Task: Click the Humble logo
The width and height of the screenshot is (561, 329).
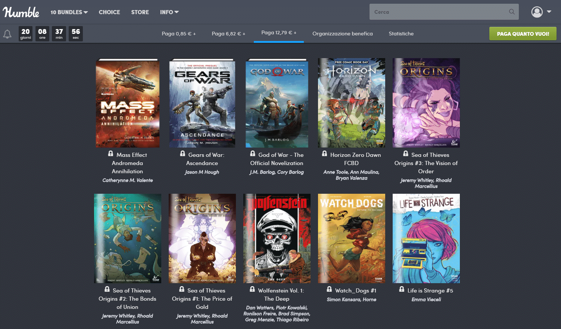Action: coord(21,12)
